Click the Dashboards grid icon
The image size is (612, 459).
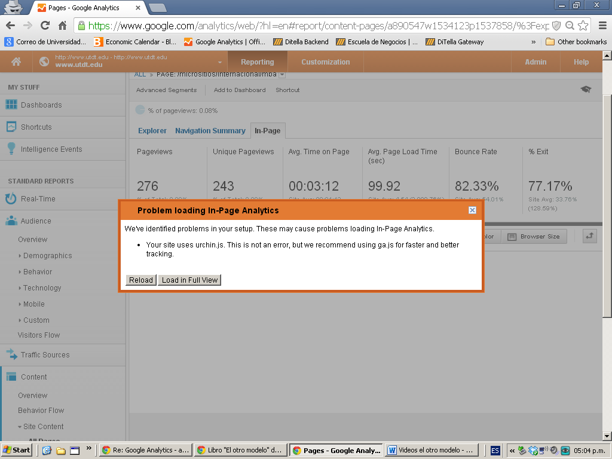click(x=11, y=105)
